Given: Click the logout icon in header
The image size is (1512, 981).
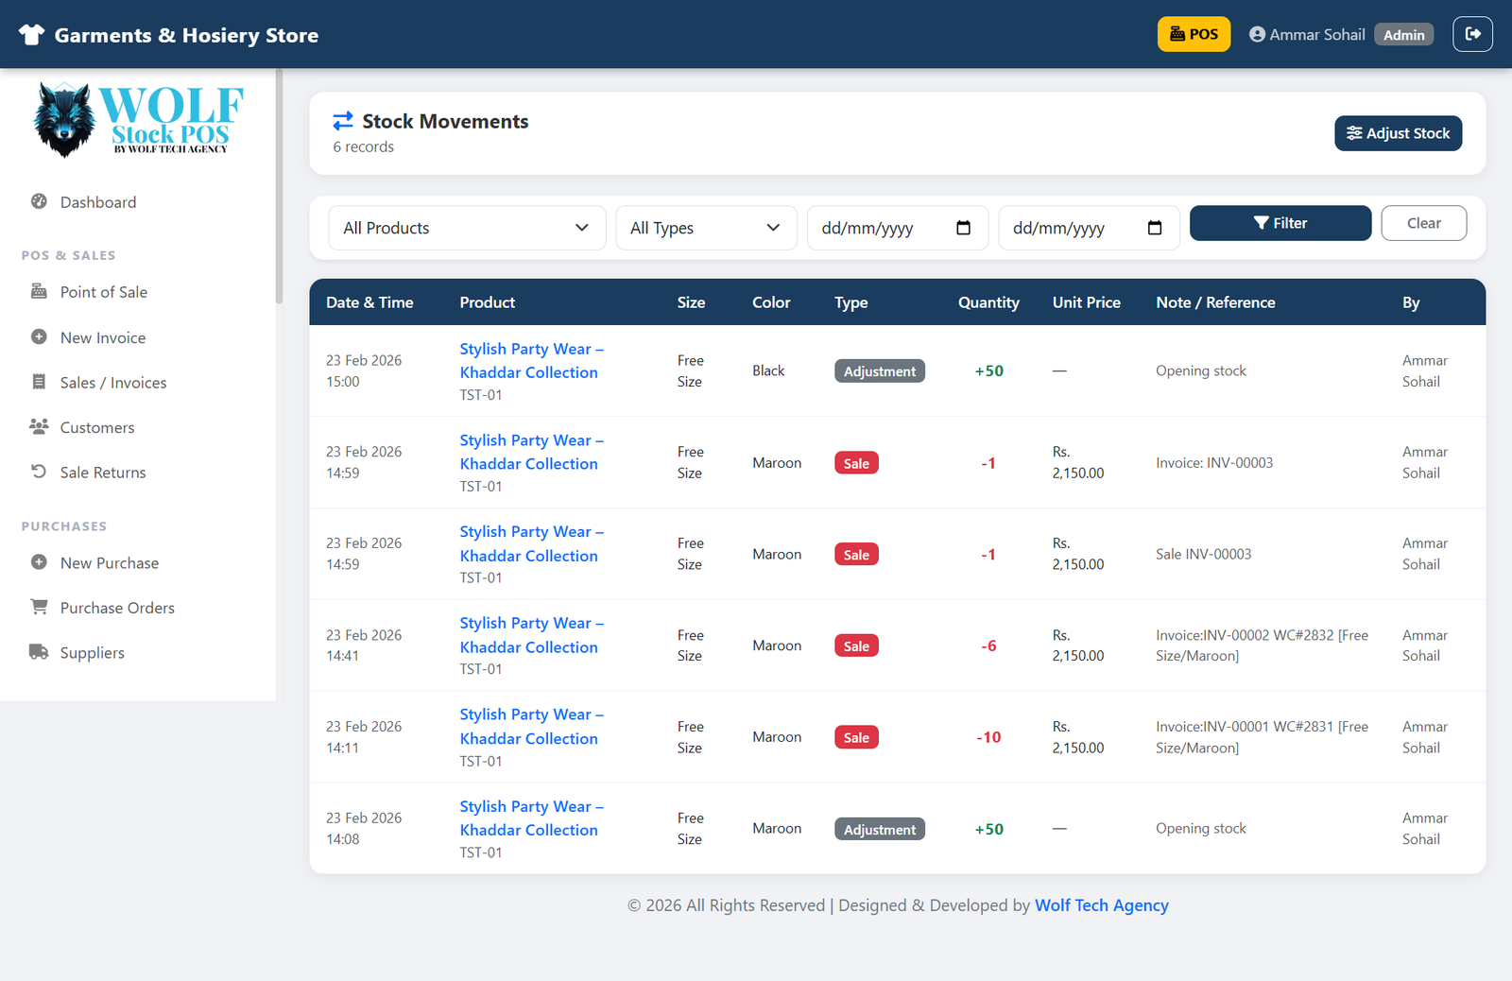Looking at the screenshot, I should pyautogui.click(x=1472, y=34).
